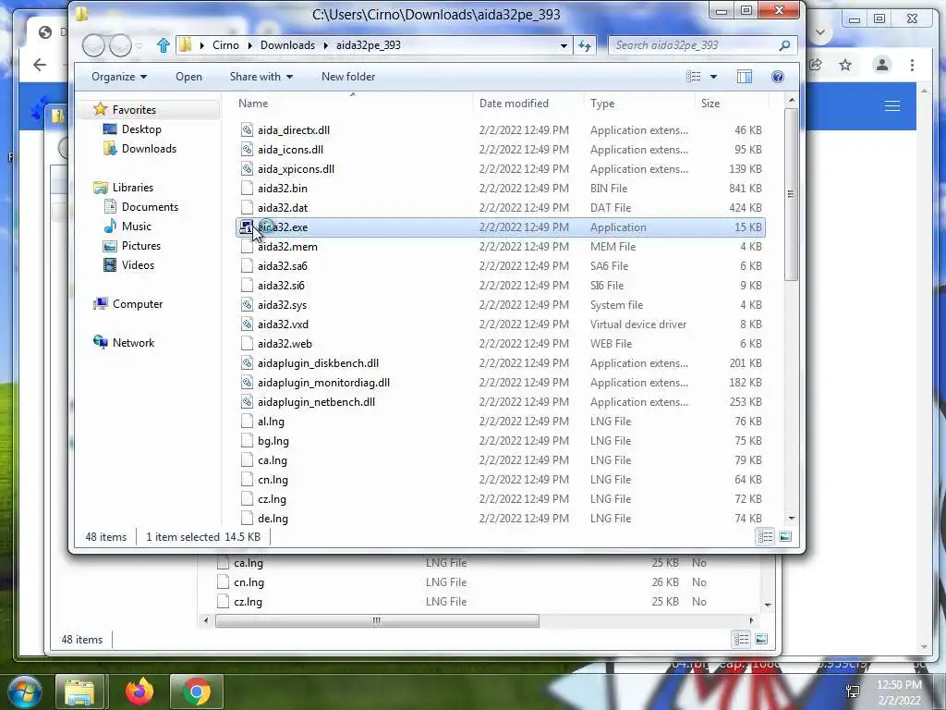Click Details view icon in background window
This screenshot has width=946, height=710.
[742, 639]
